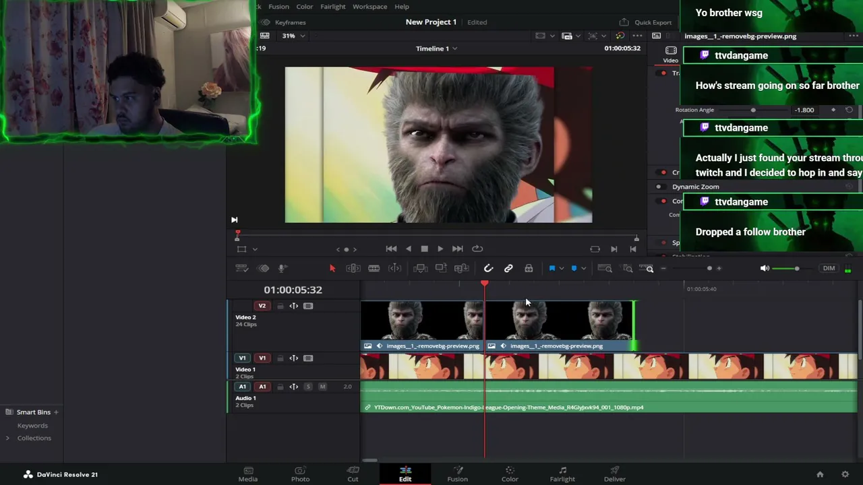Click the bypass color grades icon
Viewport: 863px width, 485px height.
coord(620,36)
